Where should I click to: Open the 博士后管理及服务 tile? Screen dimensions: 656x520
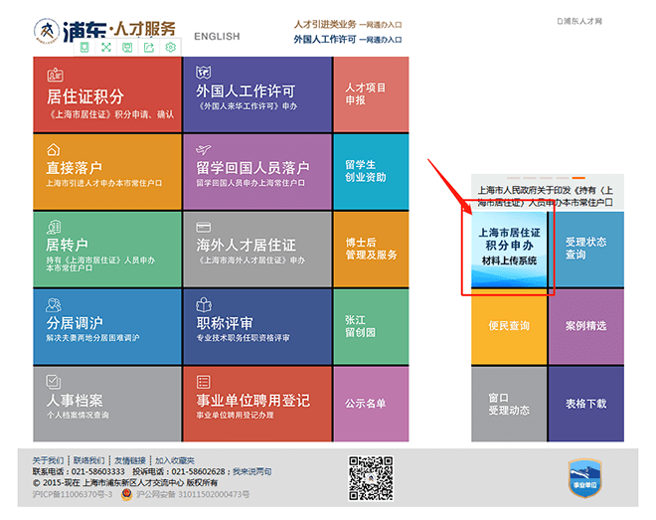[x=371, y=249]
